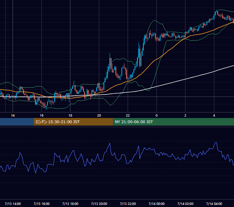234x207 pixels.
Task: Click the blue session bar before London
Action: pos(17,122)
